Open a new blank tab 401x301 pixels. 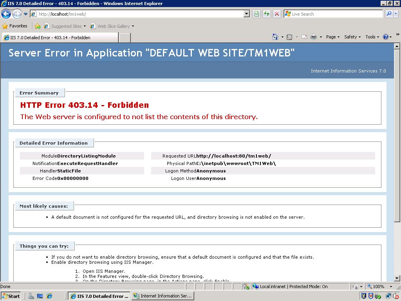coord(125,38)
